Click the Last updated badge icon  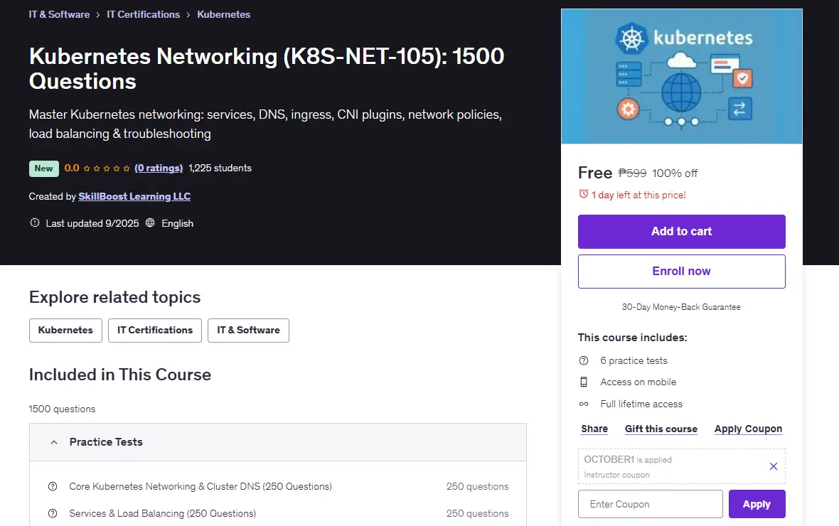click(35, 222)
